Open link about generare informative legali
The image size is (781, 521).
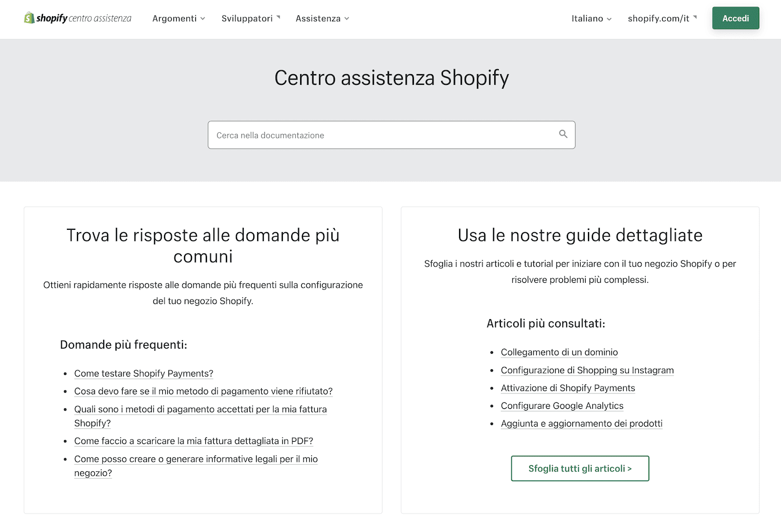point(196,466)
